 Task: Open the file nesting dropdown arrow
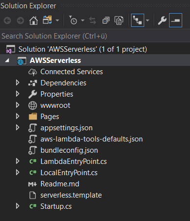[x=148, y=20]
